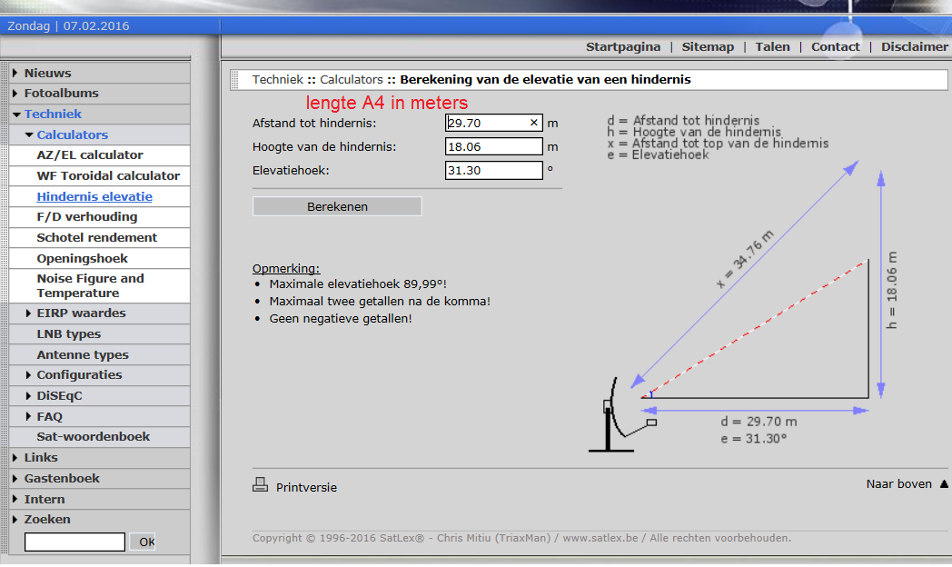The height and width of the screenshot is (567, 952).
Task: Open the Sitemap link
Action: 708,46
